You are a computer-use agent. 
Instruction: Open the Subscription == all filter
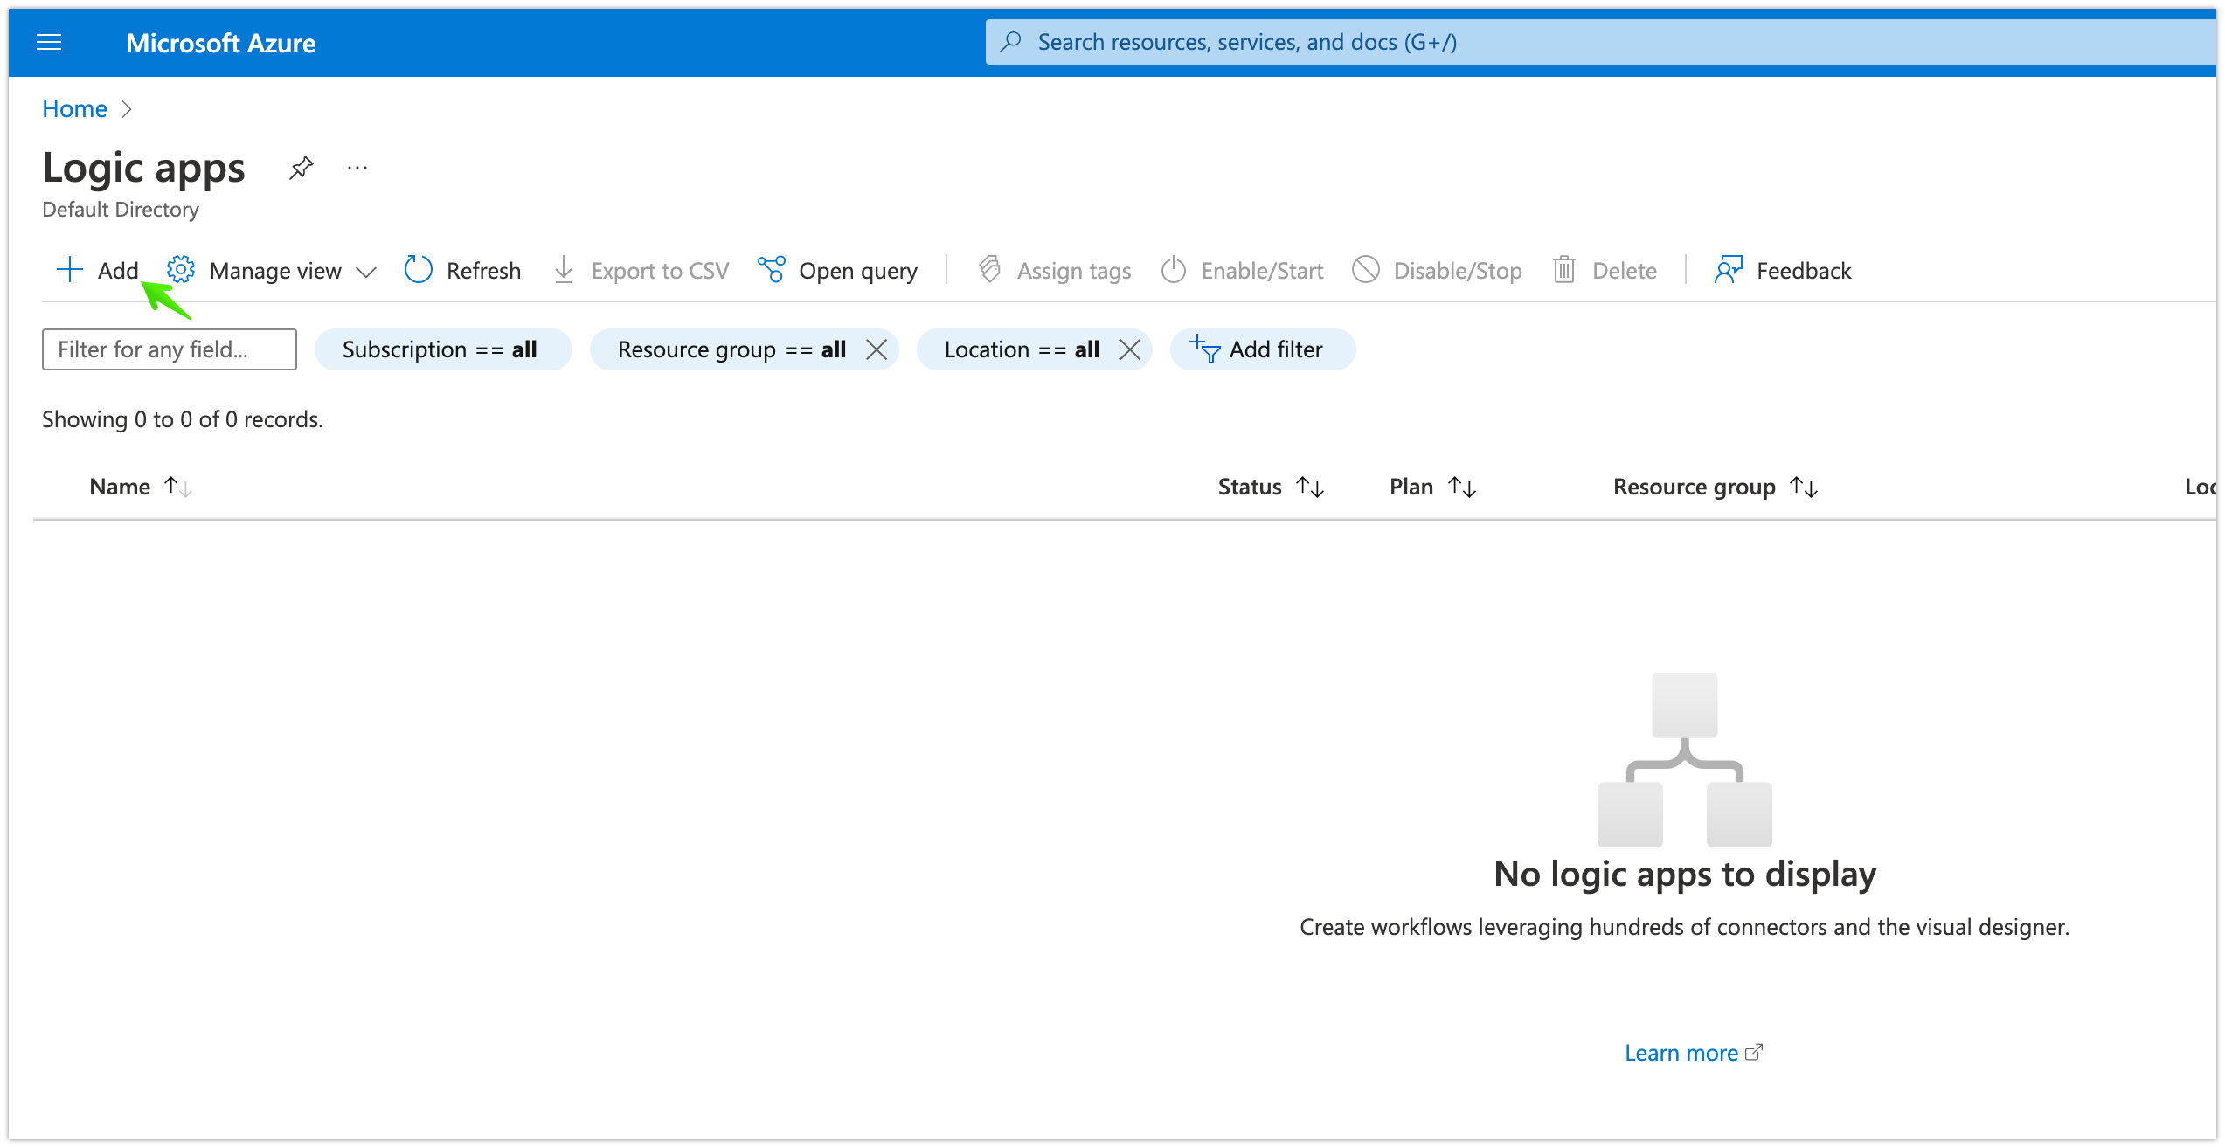[x=443, y=349]
